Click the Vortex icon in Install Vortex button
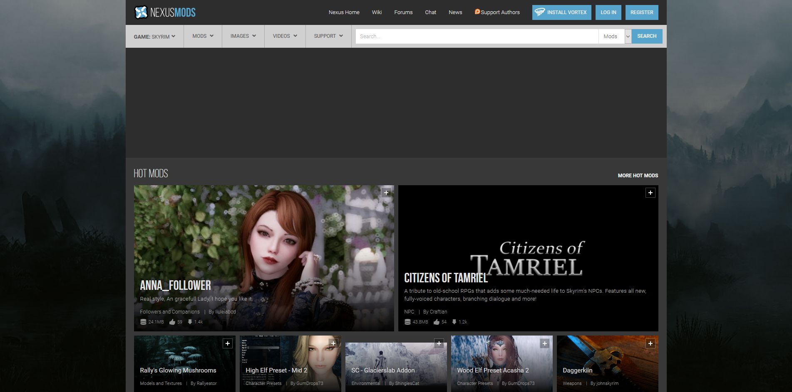Image resolution: width=792 pixels, height=392 pixels. click(x=540, y=12)
